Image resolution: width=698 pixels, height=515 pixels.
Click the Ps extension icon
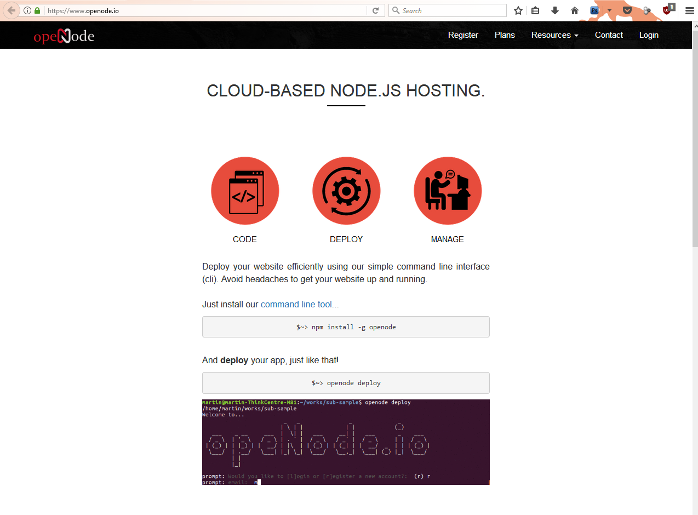[594, 10]
